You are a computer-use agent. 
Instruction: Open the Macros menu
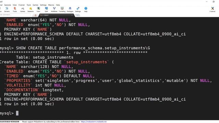(x=51, y=5)
